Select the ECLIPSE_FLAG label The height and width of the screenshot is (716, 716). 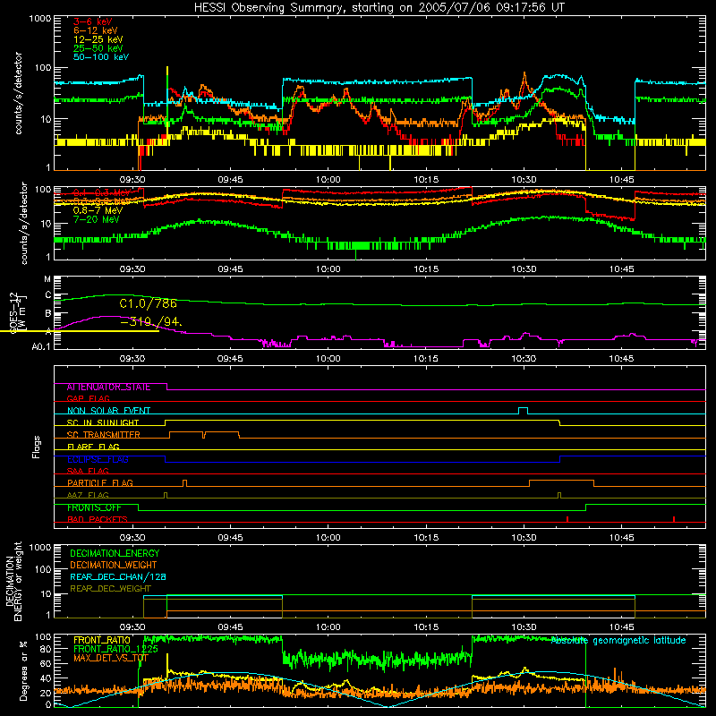pyautogui.click(x=98, y=459)
